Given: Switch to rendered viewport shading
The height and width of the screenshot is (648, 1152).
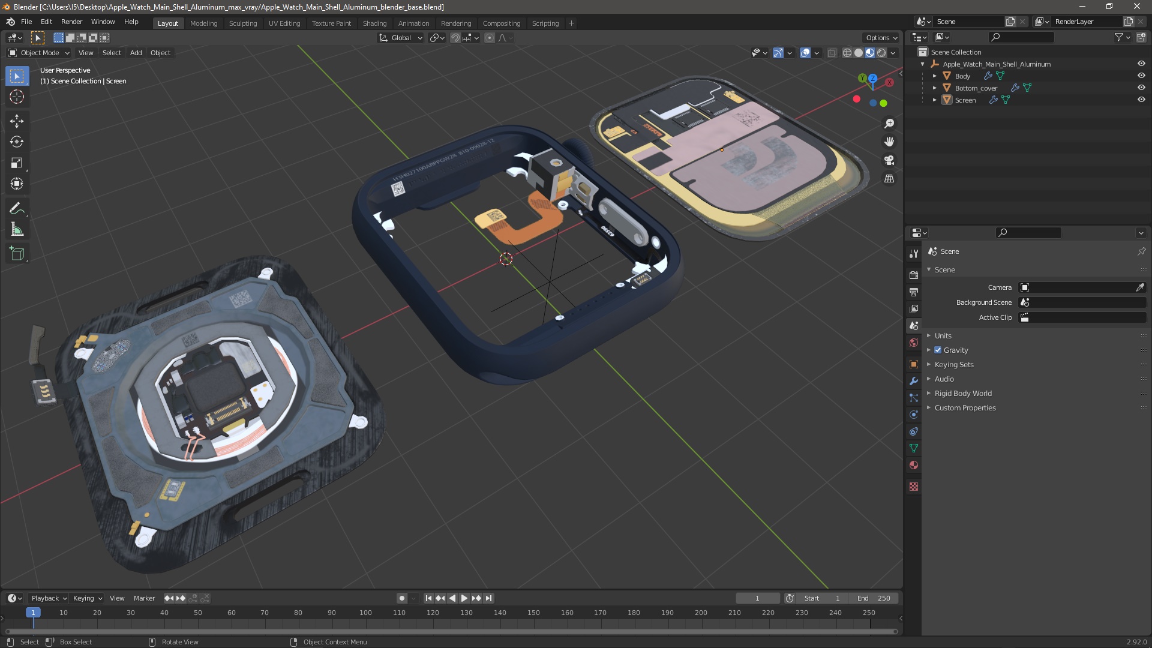Looking at the screenshot, I should pos(881,53).
